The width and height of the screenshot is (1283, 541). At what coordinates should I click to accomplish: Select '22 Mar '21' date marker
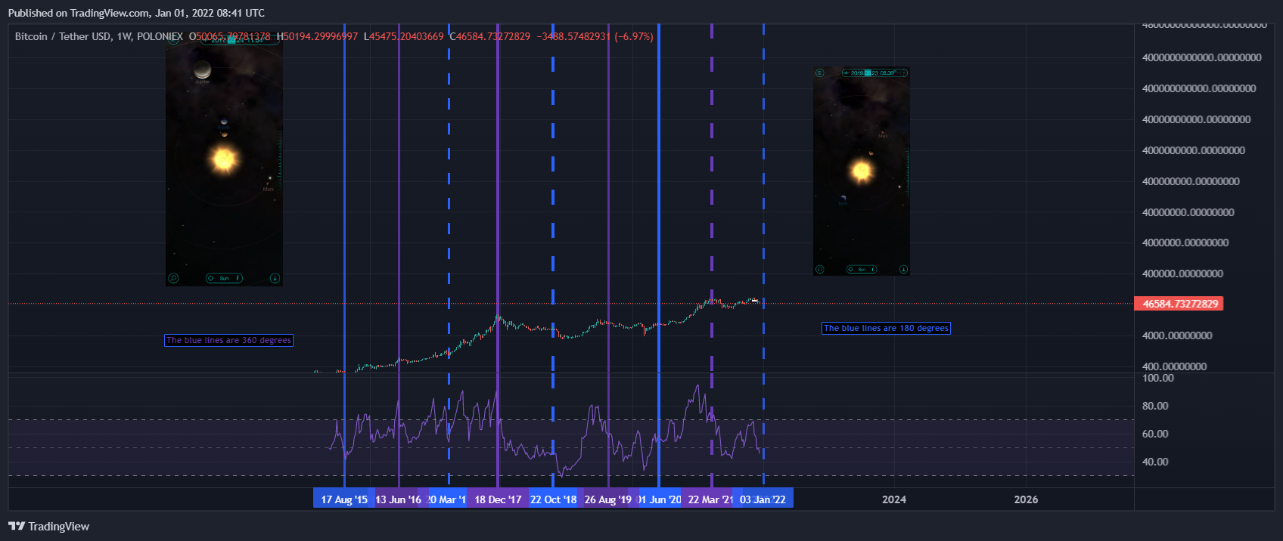coord(710,499)
